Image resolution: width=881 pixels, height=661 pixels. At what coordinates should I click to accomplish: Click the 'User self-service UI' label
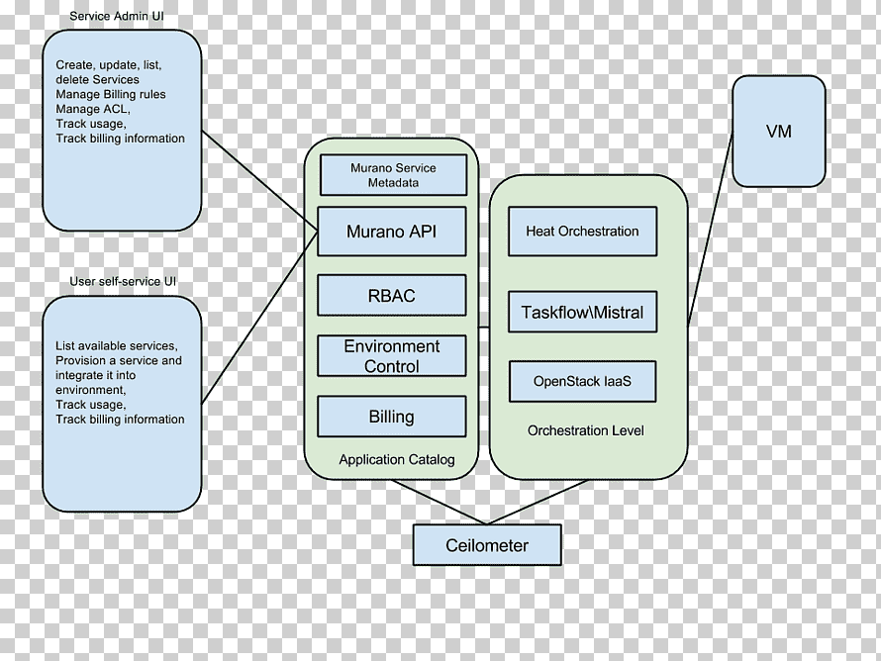click(123, 281)
